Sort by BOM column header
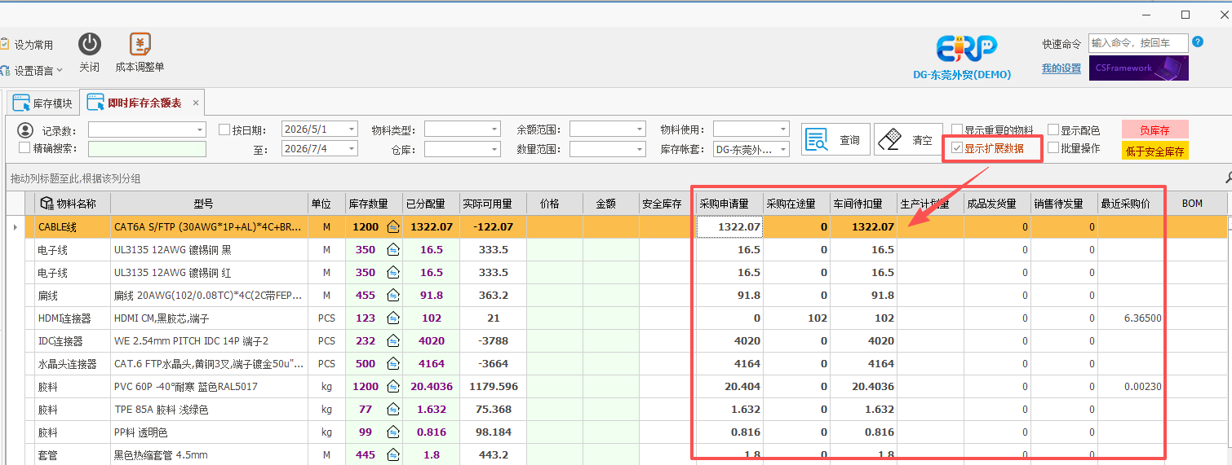This screenshot has width=1232, height=465. click(x=1192, y=204)
